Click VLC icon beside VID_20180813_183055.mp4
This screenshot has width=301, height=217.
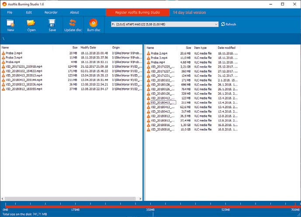coord(3,89)
